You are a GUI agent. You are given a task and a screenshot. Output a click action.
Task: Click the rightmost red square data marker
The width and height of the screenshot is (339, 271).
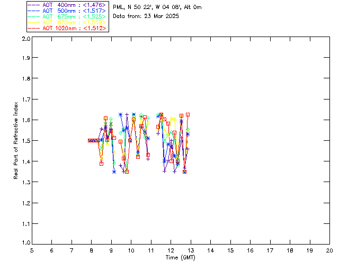click(188, 114)
